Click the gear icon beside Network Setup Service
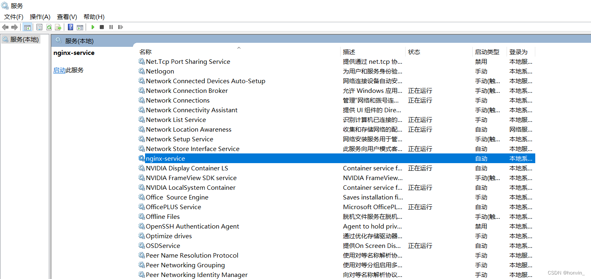This screenshot has width=591, height=279. 142,139
